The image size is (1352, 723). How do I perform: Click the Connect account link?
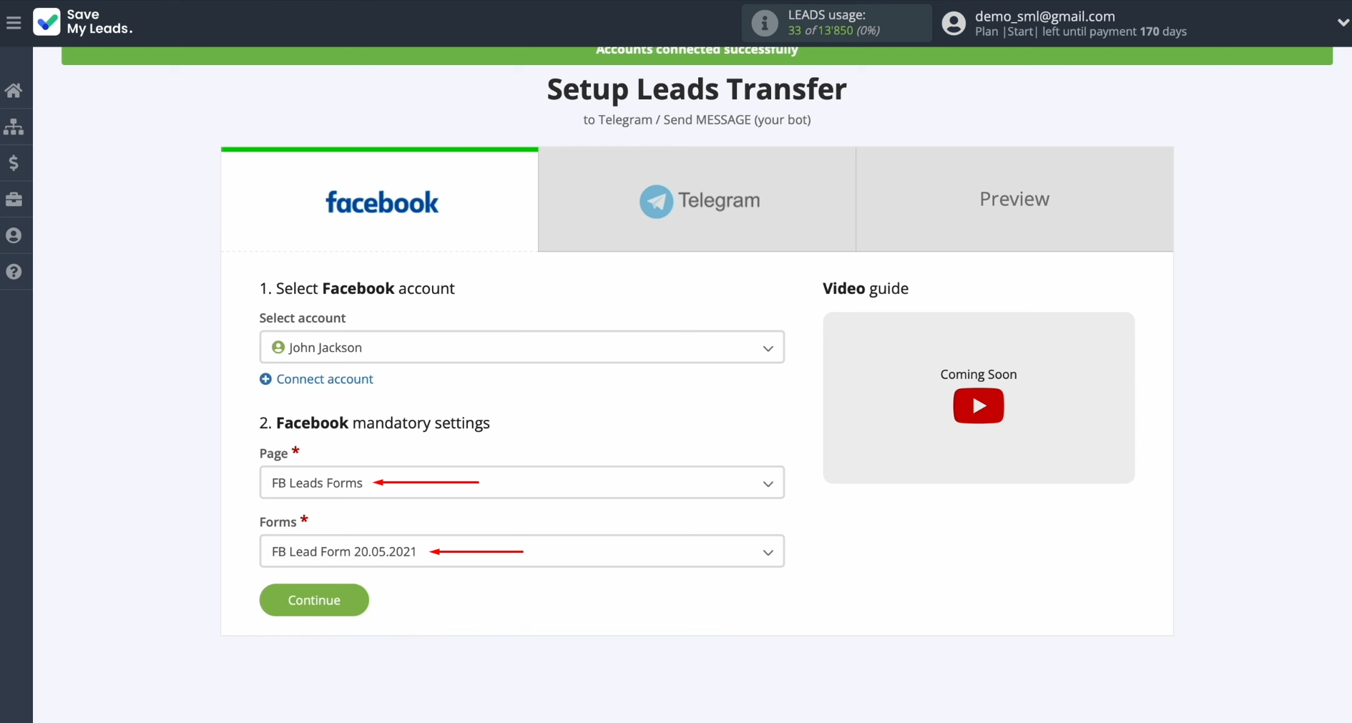click(325, 379)
